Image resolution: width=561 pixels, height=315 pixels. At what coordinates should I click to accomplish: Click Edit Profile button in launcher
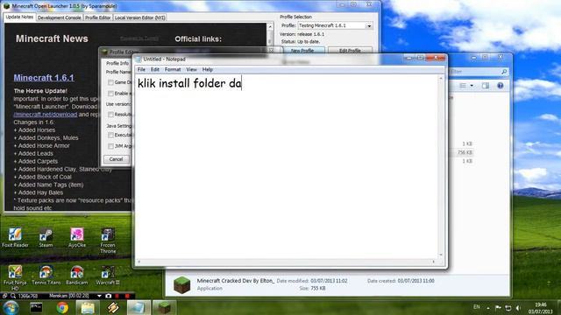[x=350, y=51]
